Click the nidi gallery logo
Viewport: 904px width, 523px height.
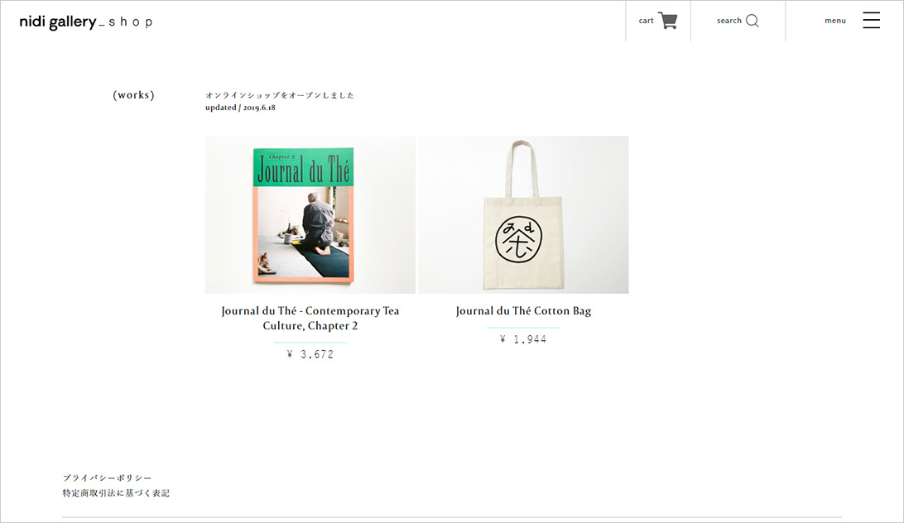(58, 22)
